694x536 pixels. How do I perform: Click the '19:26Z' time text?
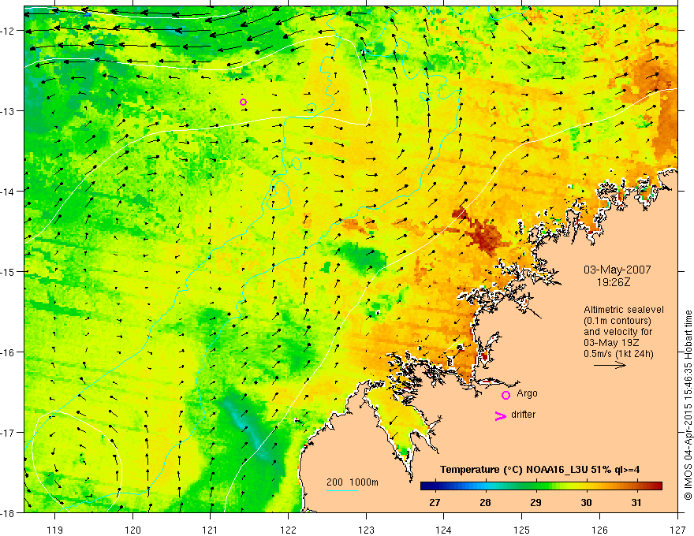[x=613, y=281]
